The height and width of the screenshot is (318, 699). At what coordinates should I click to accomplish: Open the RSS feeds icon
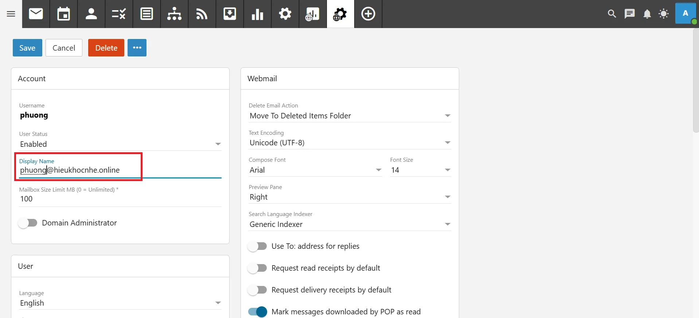[x=202, y=14]
